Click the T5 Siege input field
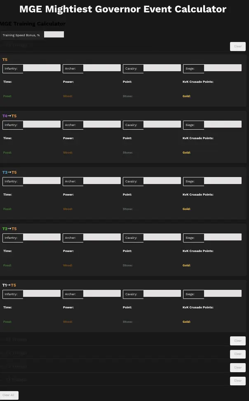This screenshot has width=249, height=401. [223, 68]
